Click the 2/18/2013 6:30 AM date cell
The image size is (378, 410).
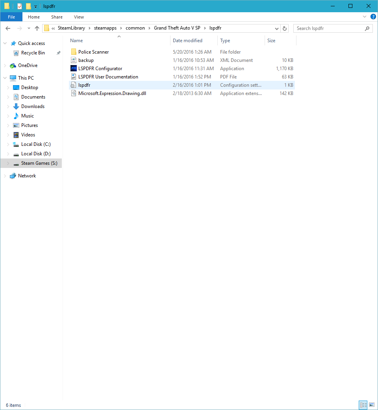coord(192,93)
